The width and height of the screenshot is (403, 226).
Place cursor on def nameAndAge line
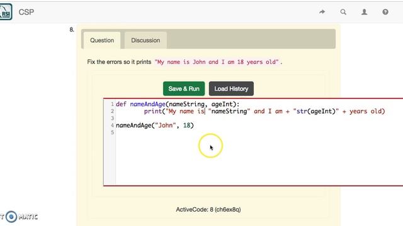click(x=178, y=104)
